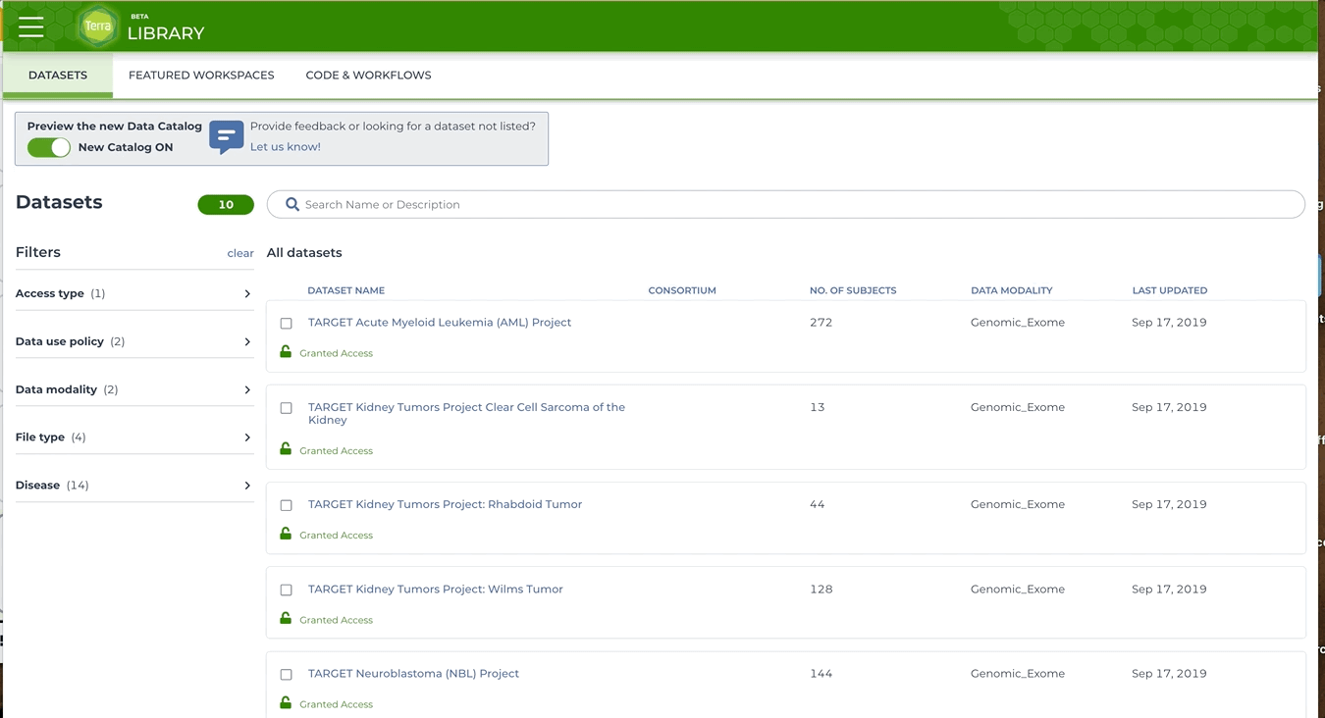Click the search magnifier icon
The height and width of the screenshot is (718, 1325).
[291, 204]
